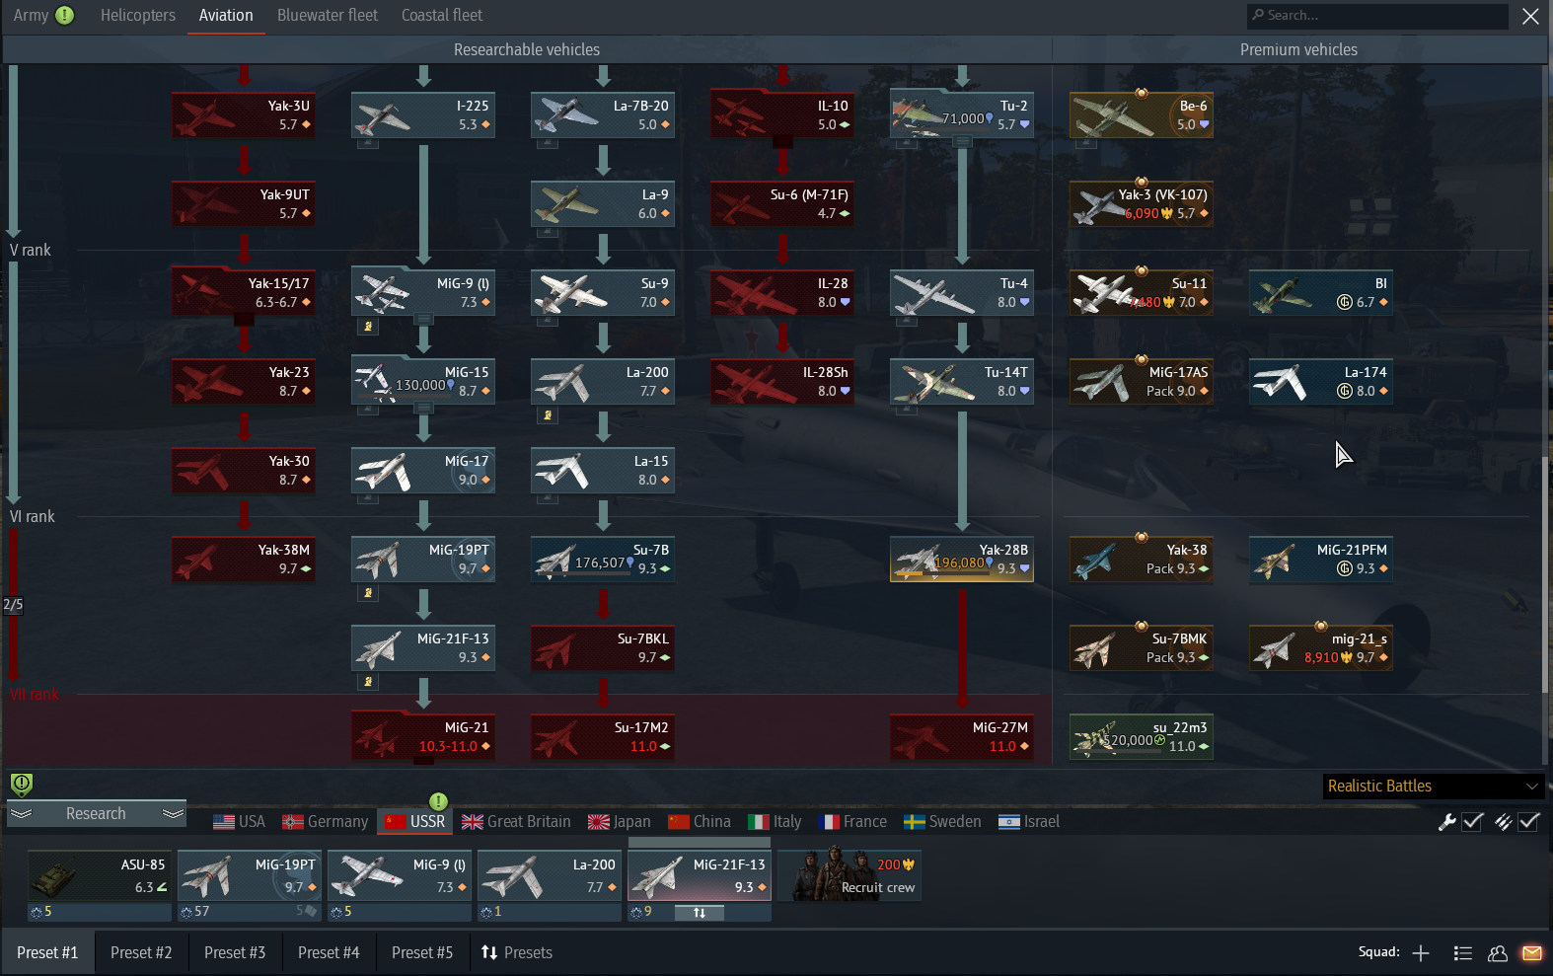Screen dimensions: 1553x976
Task: Select the Tu-4 bomber card
Action: (x=962, y=293)
